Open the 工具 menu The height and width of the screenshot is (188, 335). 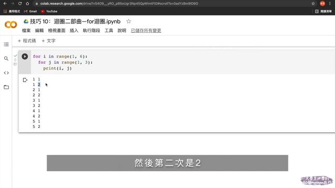pos(109,30)
